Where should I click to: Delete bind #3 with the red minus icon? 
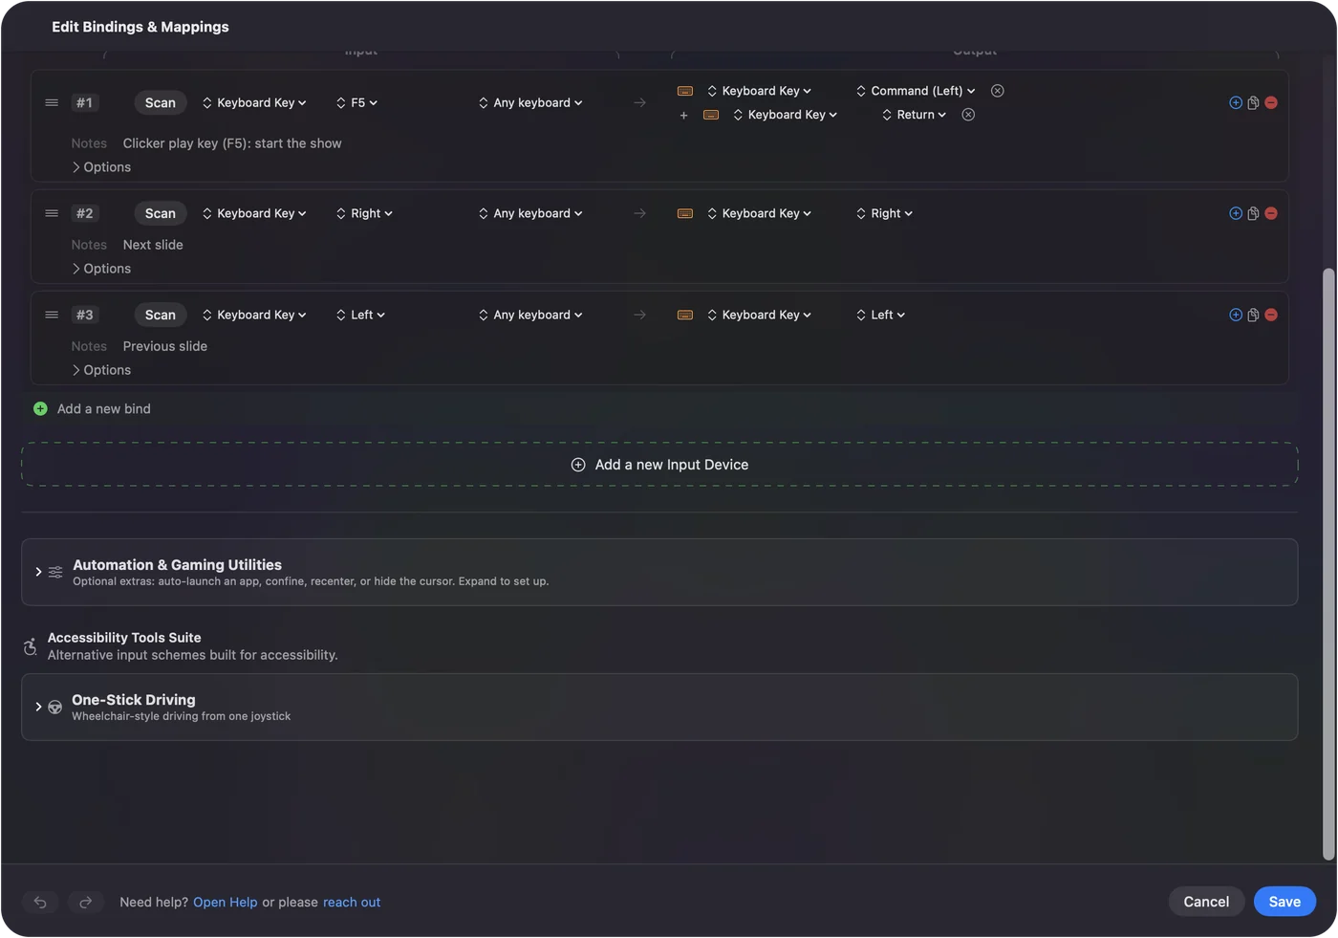(1271, 315)
